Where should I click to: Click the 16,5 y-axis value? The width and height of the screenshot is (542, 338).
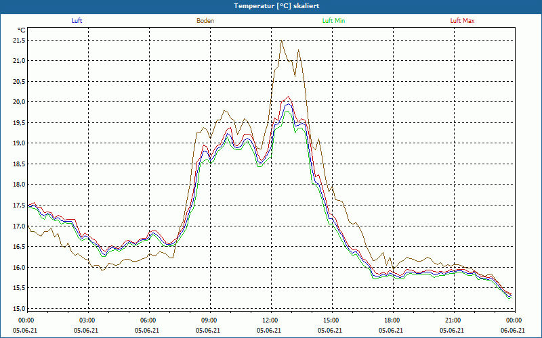point(19,247)
